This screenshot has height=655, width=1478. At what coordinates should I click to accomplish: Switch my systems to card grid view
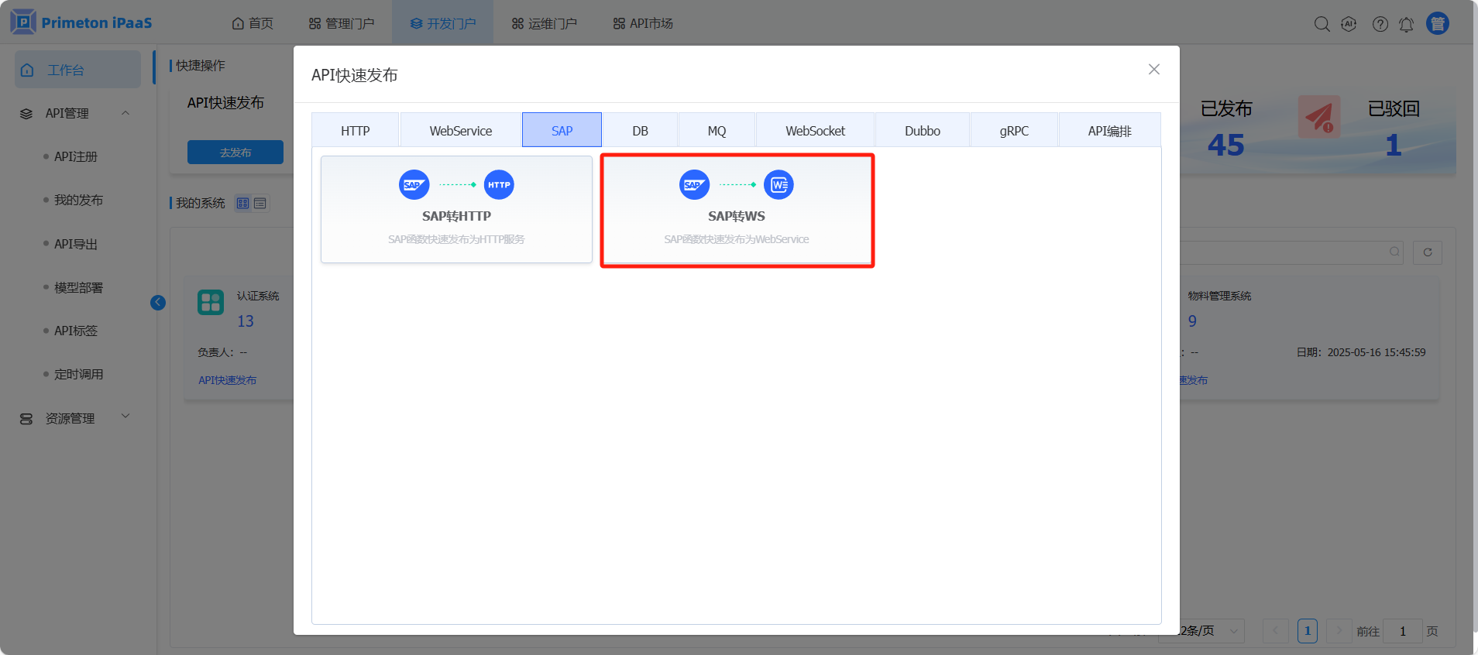click(243, 204)
